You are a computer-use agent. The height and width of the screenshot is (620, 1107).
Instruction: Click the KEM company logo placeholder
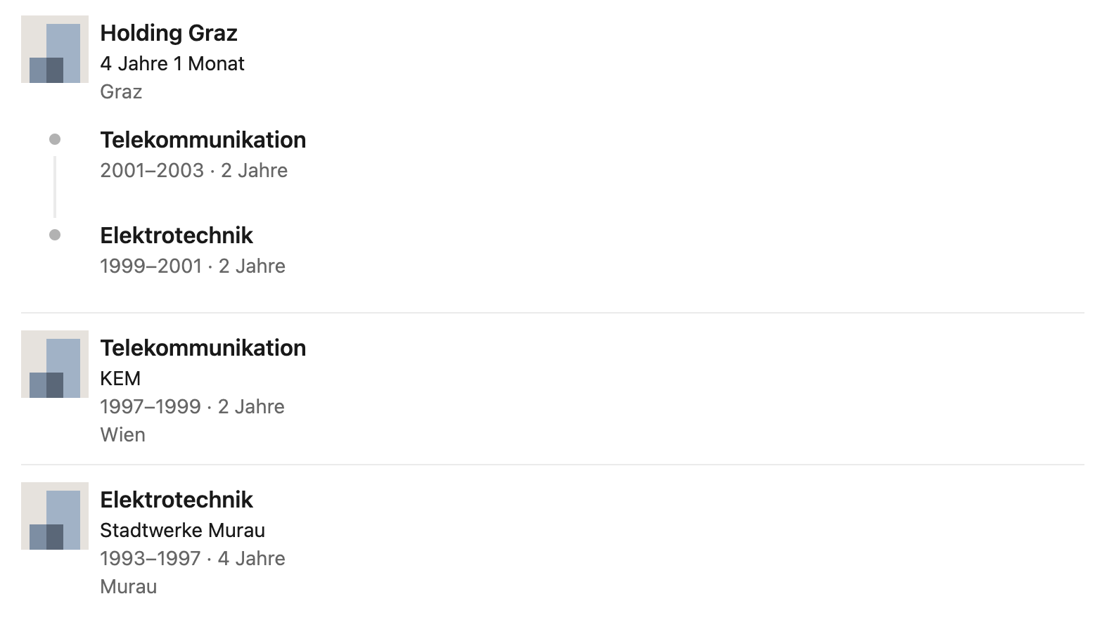[55, 364]
